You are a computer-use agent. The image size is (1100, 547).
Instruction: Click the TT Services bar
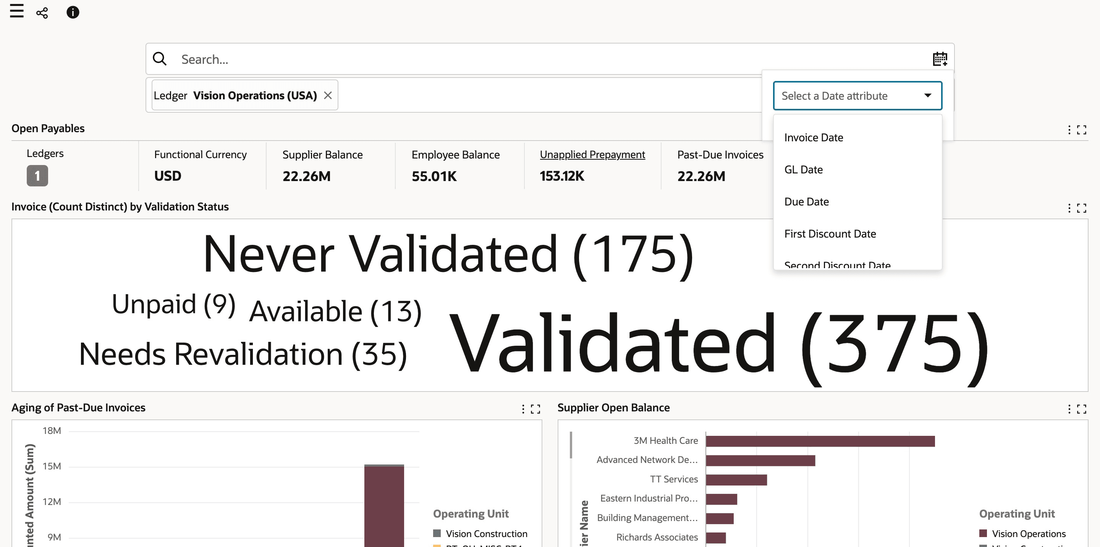pyautogui.click(x=737, y=479)
